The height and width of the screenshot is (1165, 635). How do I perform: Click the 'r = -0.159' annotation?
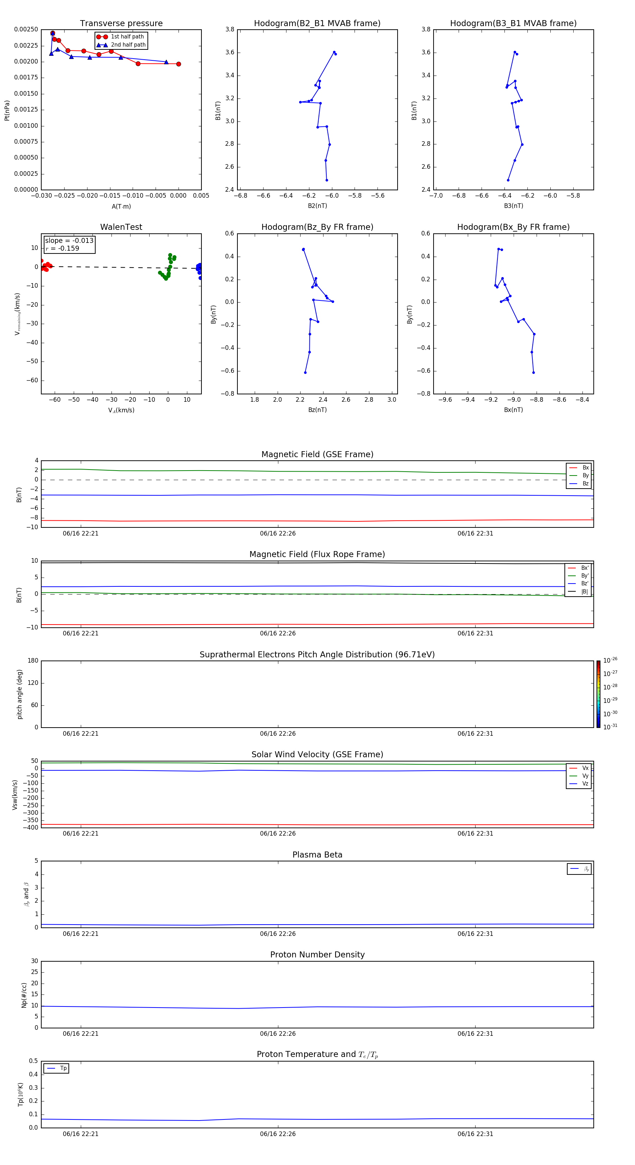[62, 248]
